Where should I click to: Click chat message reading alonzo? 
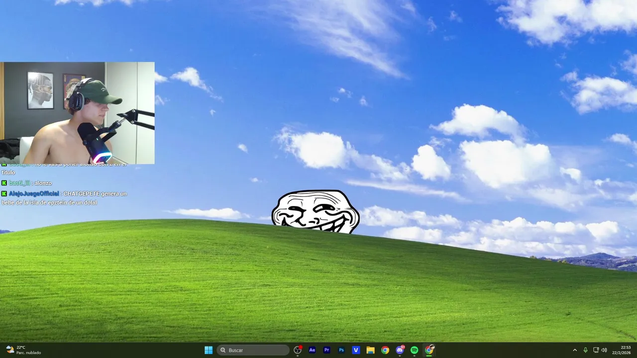click(x=43, y=183)
